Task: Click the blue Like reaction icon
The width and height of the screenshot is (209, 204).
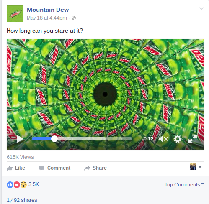Action: 10,185
